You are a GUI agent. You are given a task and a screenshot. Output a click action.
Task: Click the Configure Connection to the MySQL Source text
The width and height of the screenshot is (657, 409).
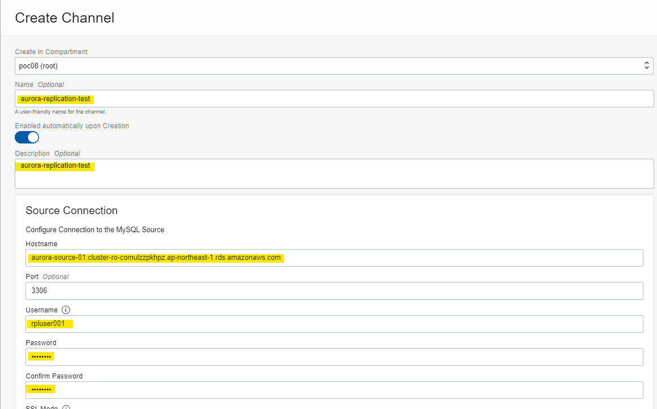coord(94,230)
